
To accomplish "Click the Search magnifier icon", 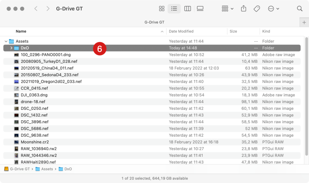I will [300, 9].
